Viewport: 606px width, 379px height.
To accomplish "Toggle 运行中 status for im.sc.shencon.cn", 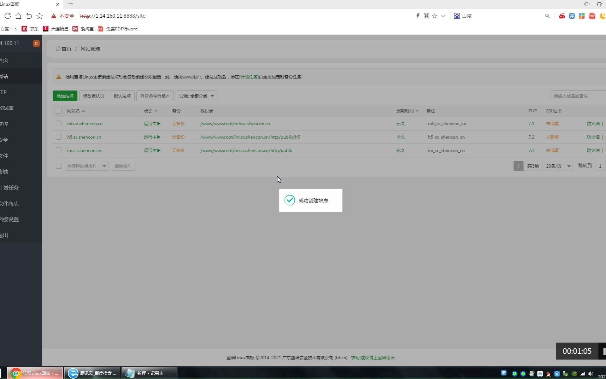I will (152, 151).
